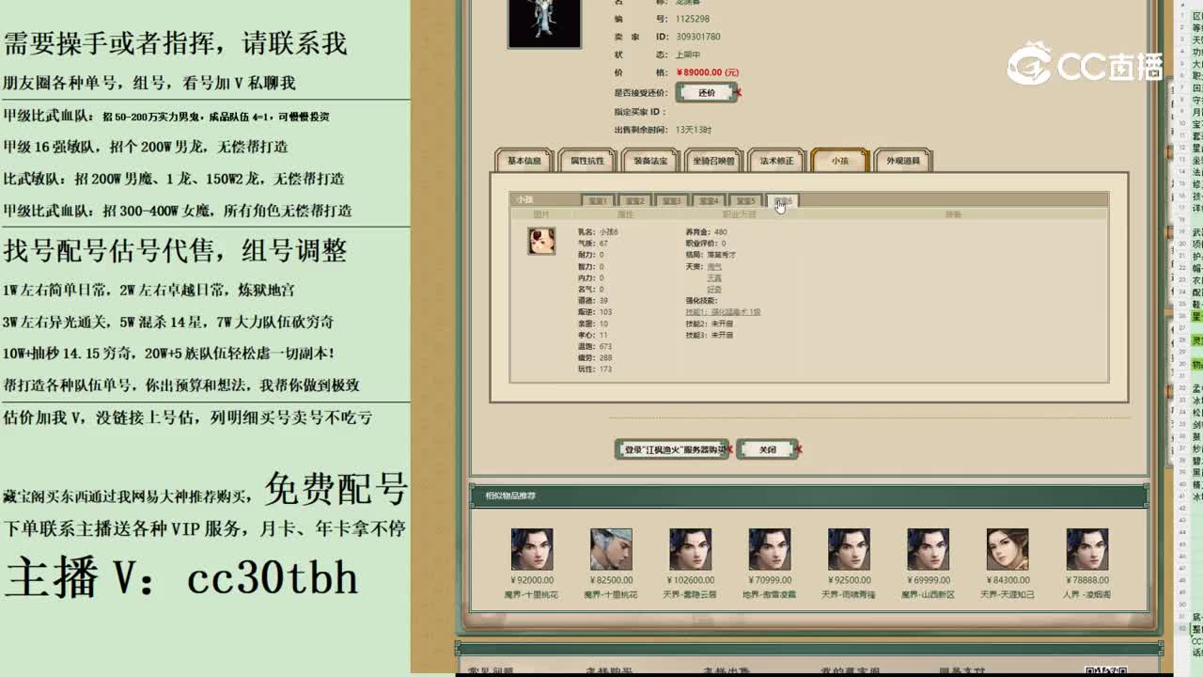
Task: Open the ¥78888.00 recommended character thumbnail
Action: [1086, 549]
